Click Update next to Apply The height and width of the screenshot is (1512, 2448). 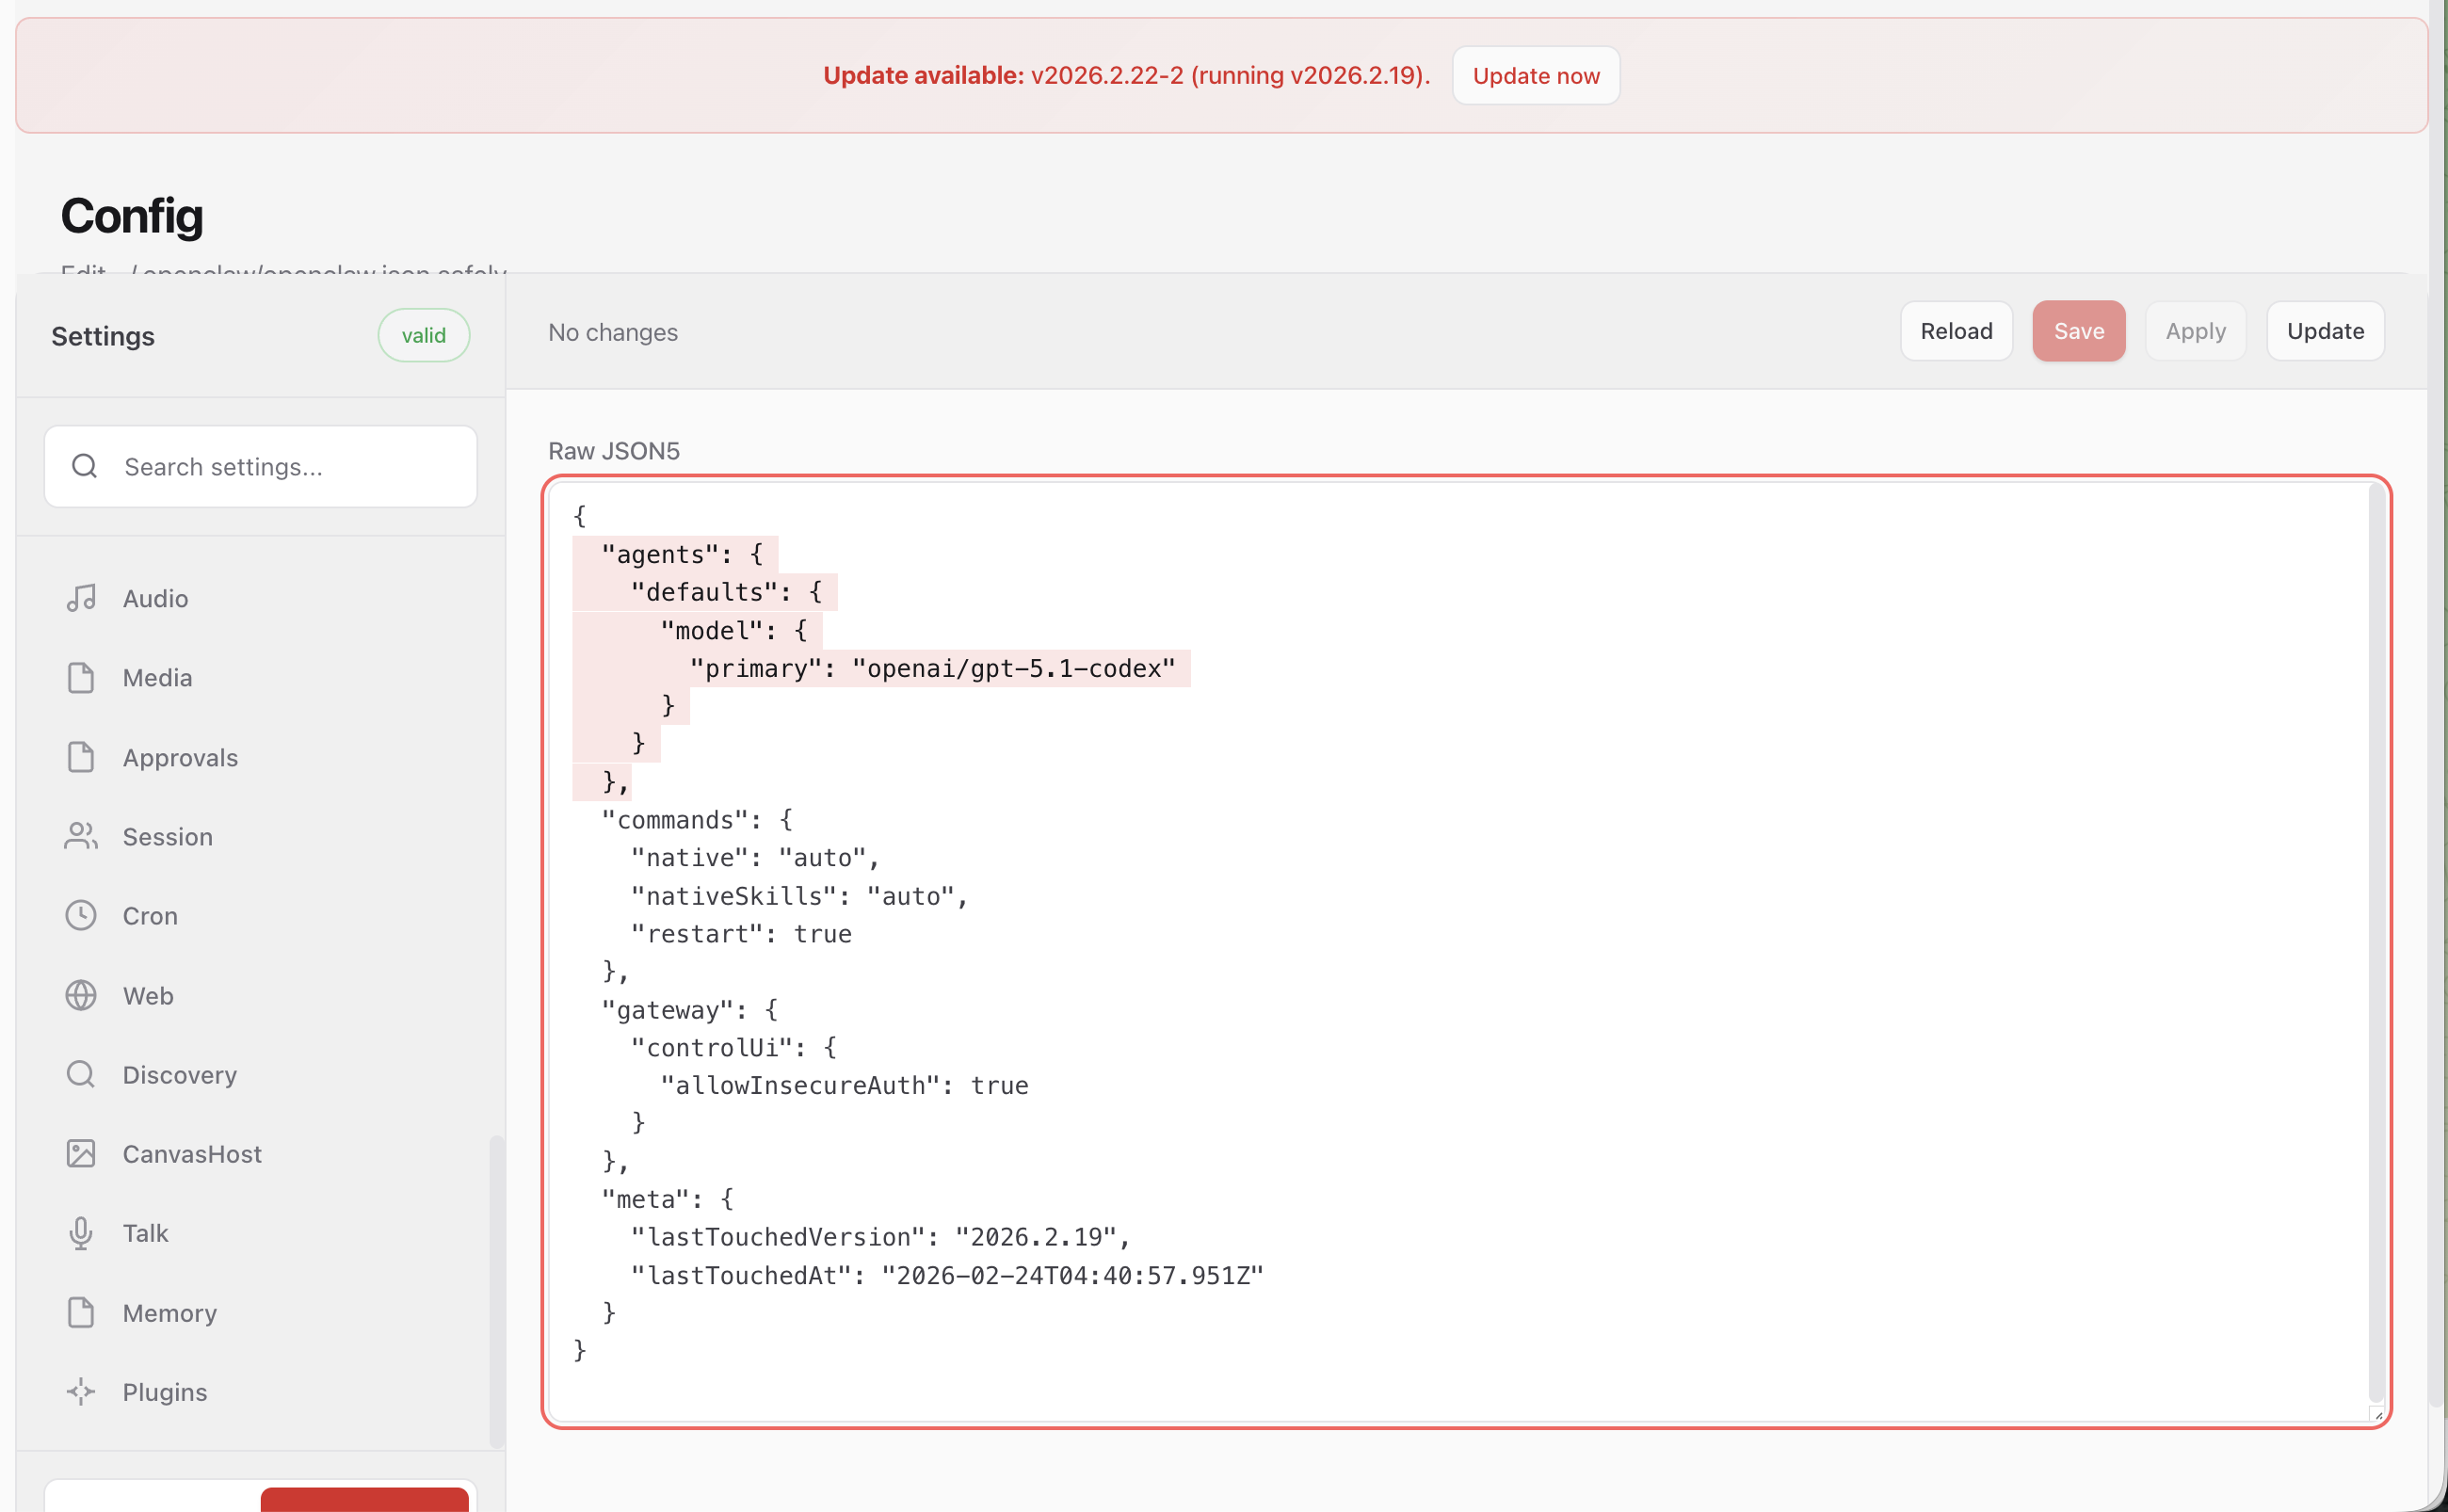[2325, 331]
